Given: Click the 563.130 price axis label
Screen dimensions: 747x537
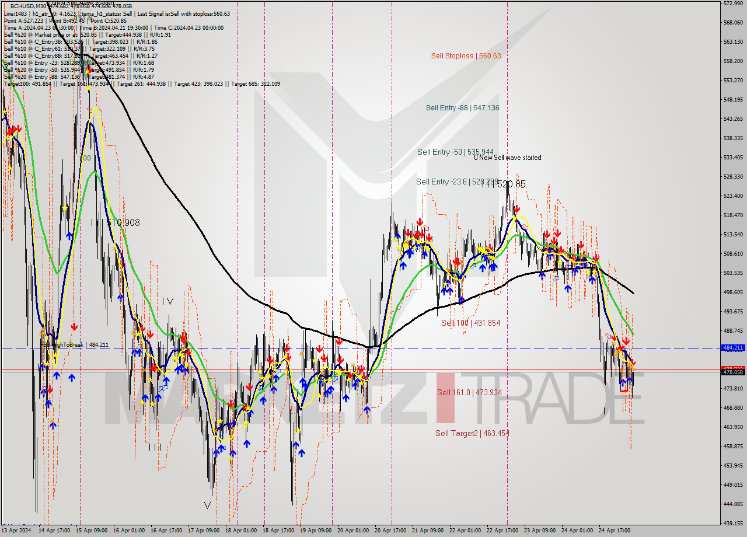Looking at the screenshot, I should pyautogui.click(x=732, y=42).
